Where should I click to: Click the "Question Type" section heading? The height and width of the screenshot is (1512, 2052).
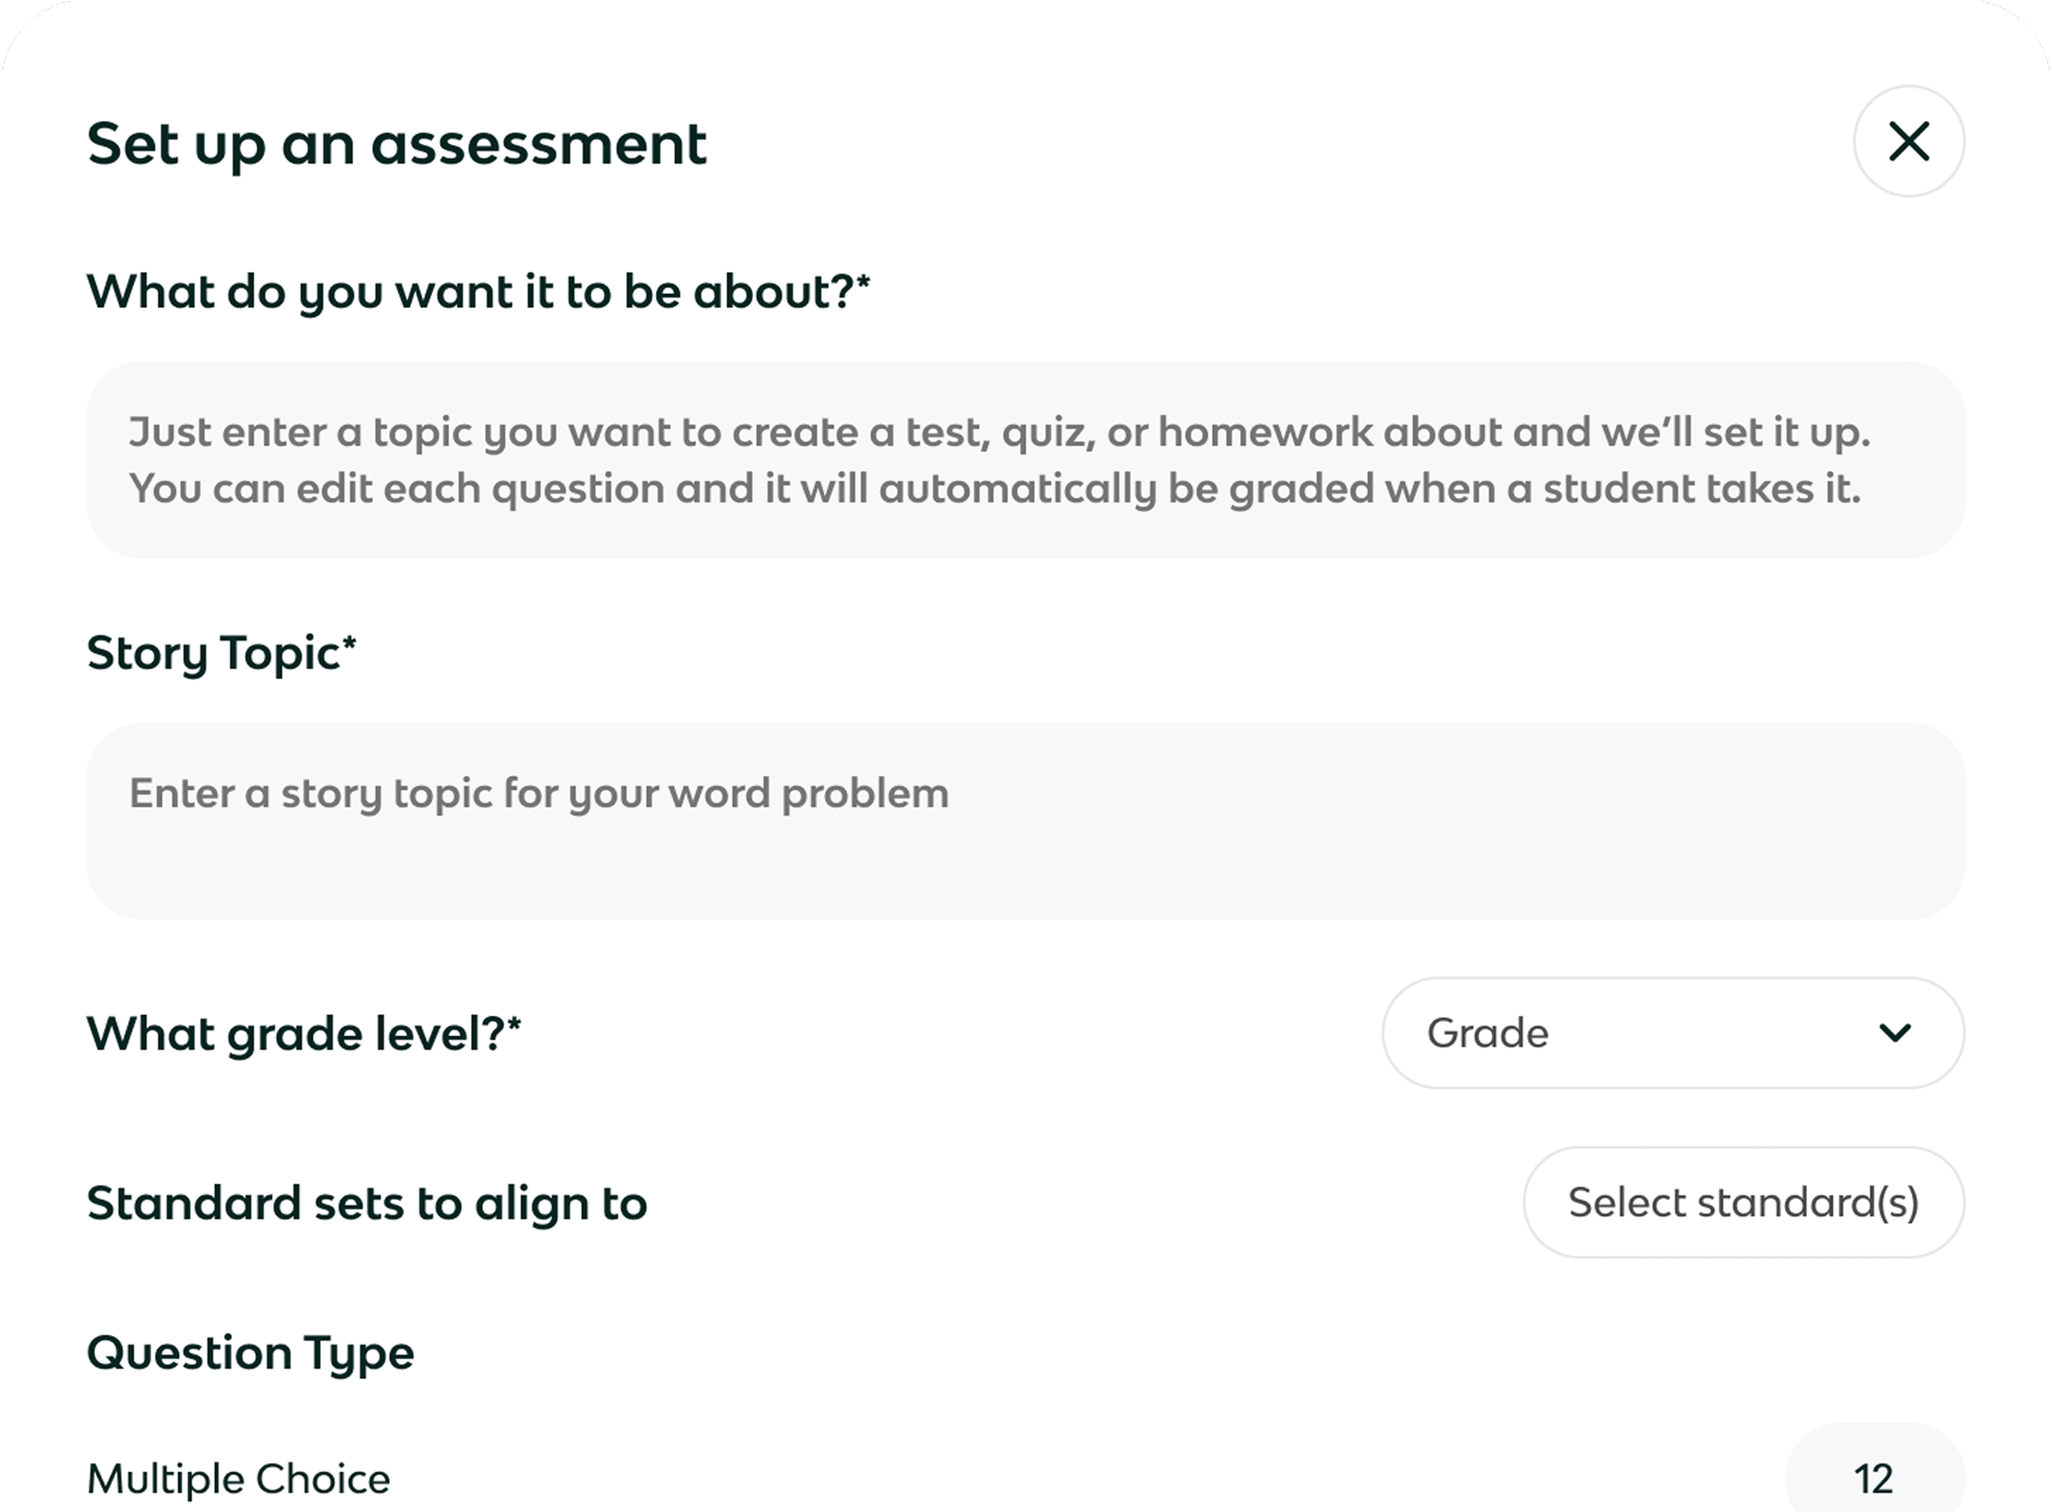tap(250, 1354)
